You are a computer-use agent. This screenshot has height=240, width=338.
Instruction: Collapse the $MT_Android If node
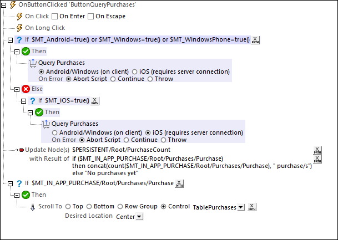(10, 40)
